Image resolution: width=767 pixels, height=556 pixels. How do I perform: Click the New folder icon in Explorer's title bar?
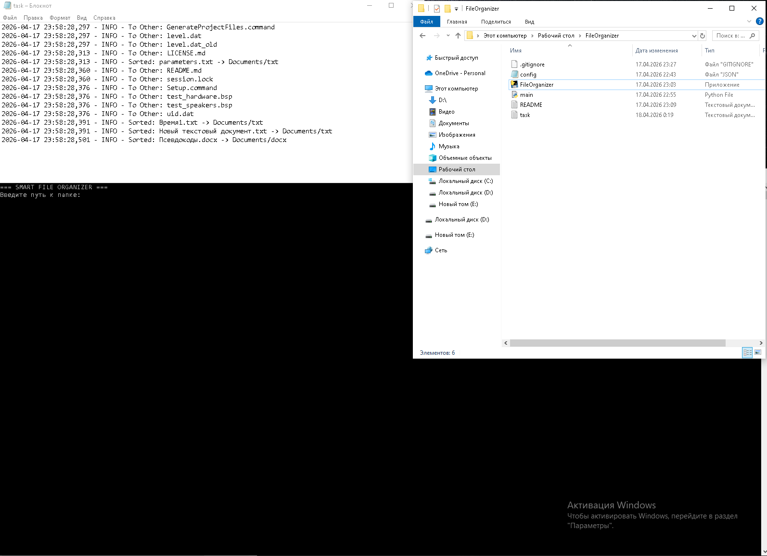coord(447,9)
